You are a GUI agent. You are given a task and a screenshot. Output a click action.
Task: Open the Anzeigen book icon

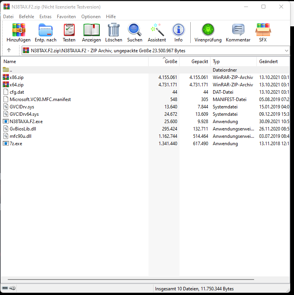point(92,30)
